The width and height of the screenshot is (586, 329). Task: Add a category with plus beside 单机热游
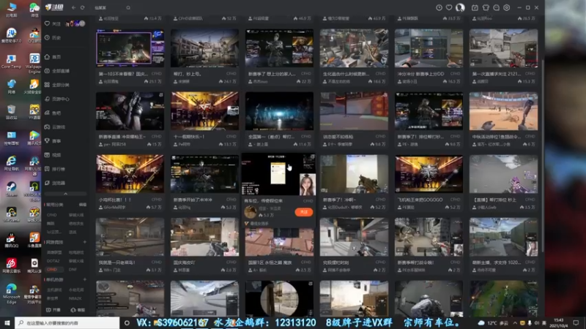[84, 279]
